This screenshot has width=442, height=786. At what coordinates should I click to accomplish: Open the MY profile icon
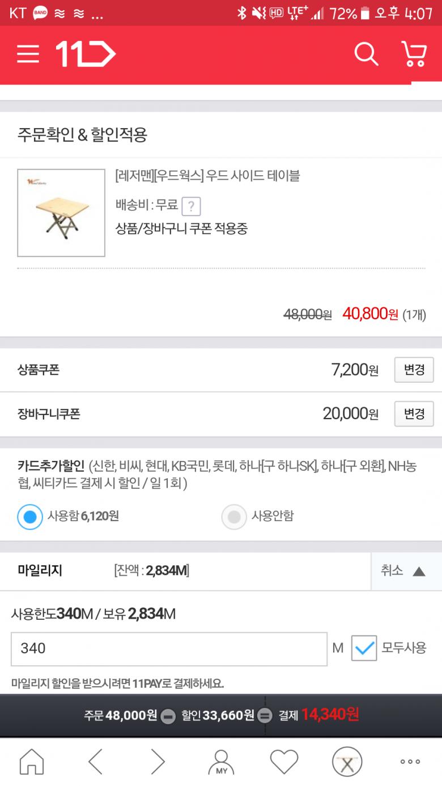tap(221, 762)
